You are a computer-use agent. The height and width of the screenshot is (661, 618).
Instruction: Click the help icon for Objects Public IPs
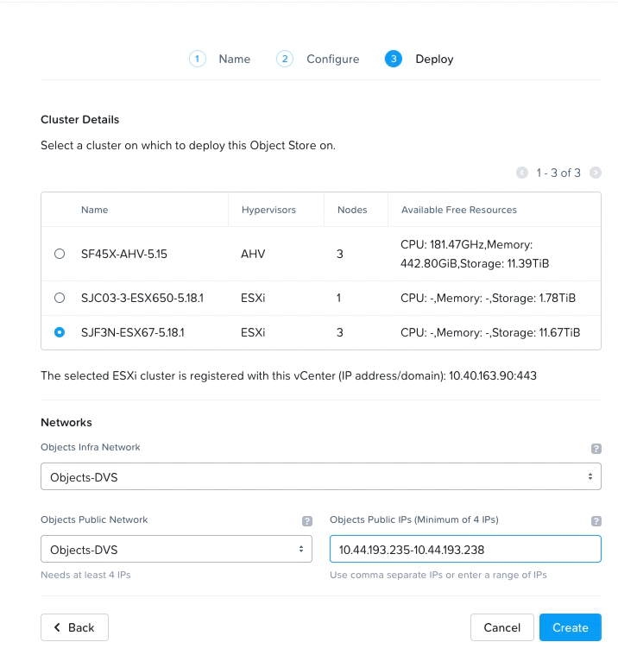pos(596,521)
